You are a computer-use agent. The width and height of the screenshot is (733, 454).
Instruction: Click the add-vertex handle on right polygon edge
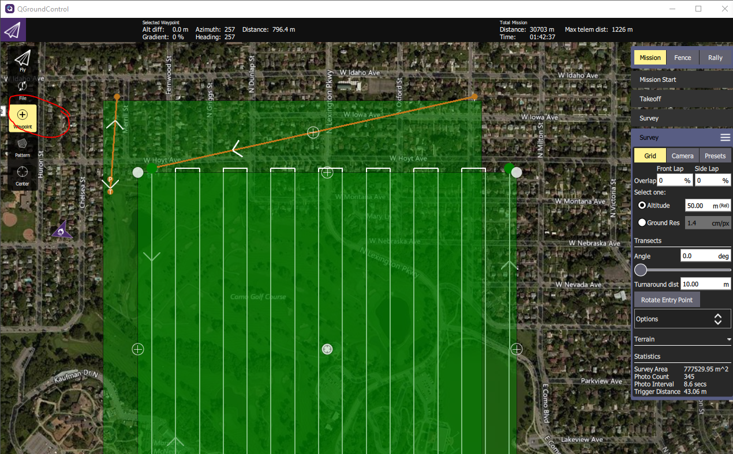[517, 349]
